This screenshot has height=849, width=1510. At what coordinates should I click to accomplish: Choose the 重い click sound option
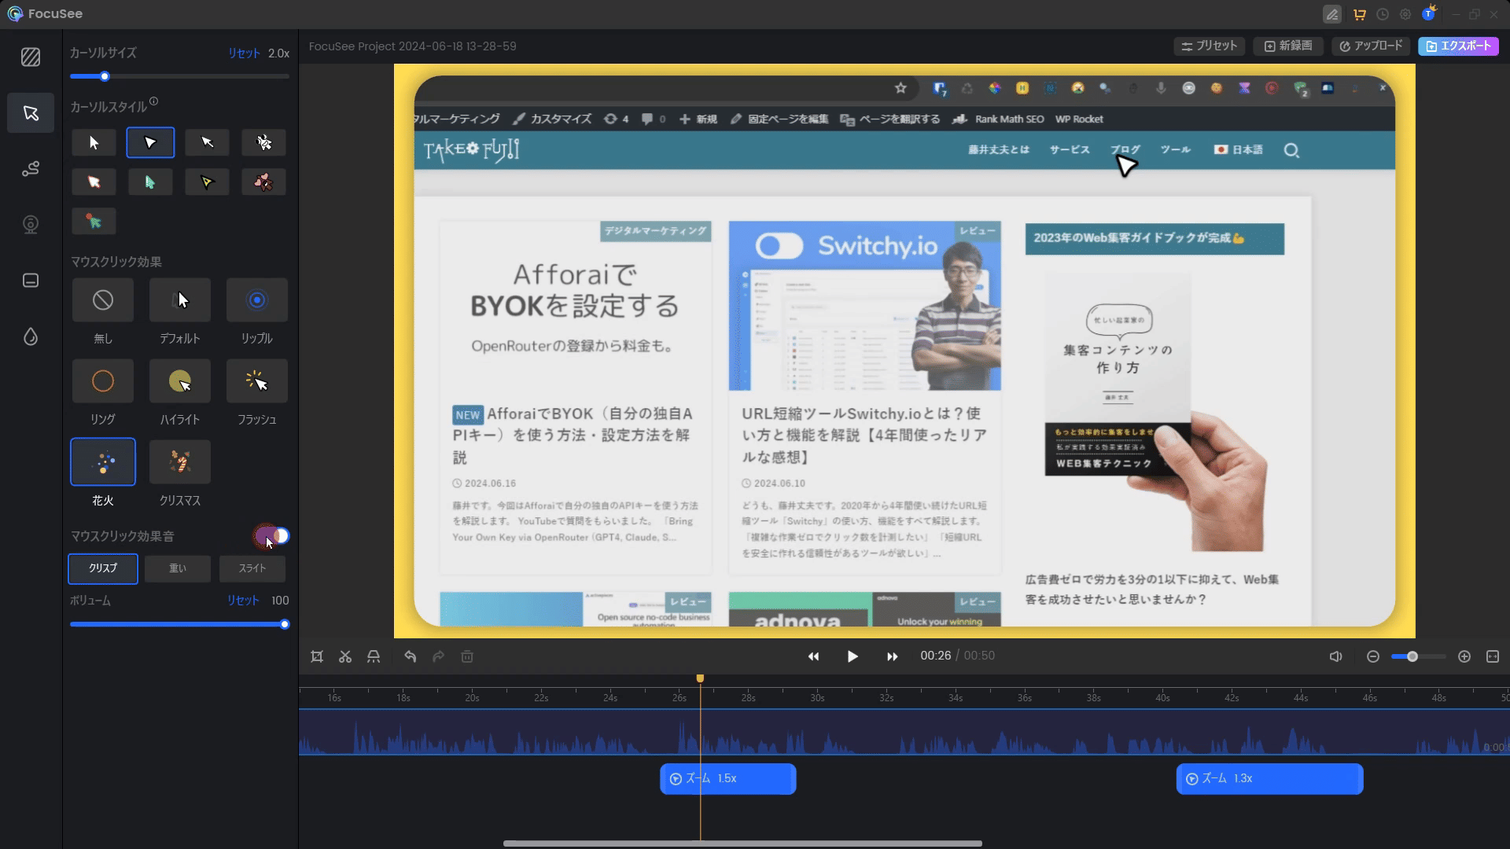pyautogui.click(x=178, y=568)
